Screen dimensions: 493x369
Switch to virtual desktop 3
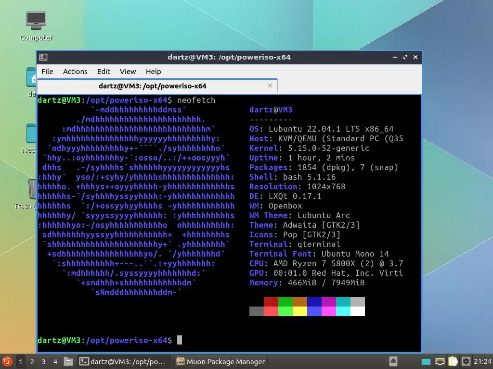[x=44, y=362]
